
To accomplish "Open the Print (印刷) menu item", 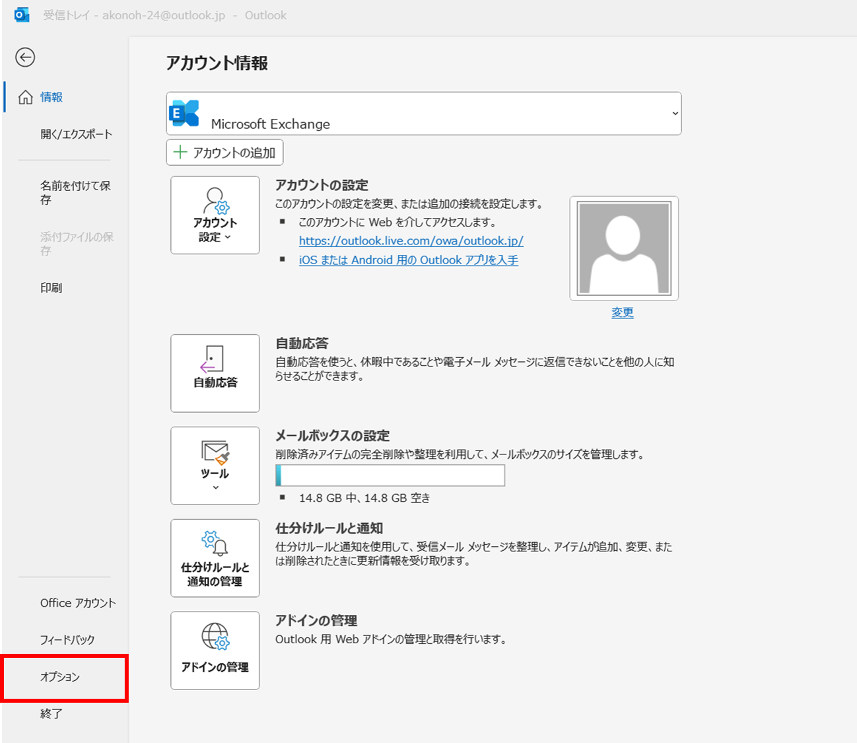I will pyautogui.click(x=51, y=288).
